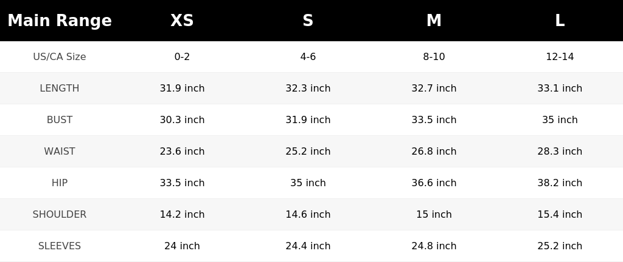This screenshot has height=262, width=623.
Task: Select the SHOULDER row label
Action: point(60,215)
